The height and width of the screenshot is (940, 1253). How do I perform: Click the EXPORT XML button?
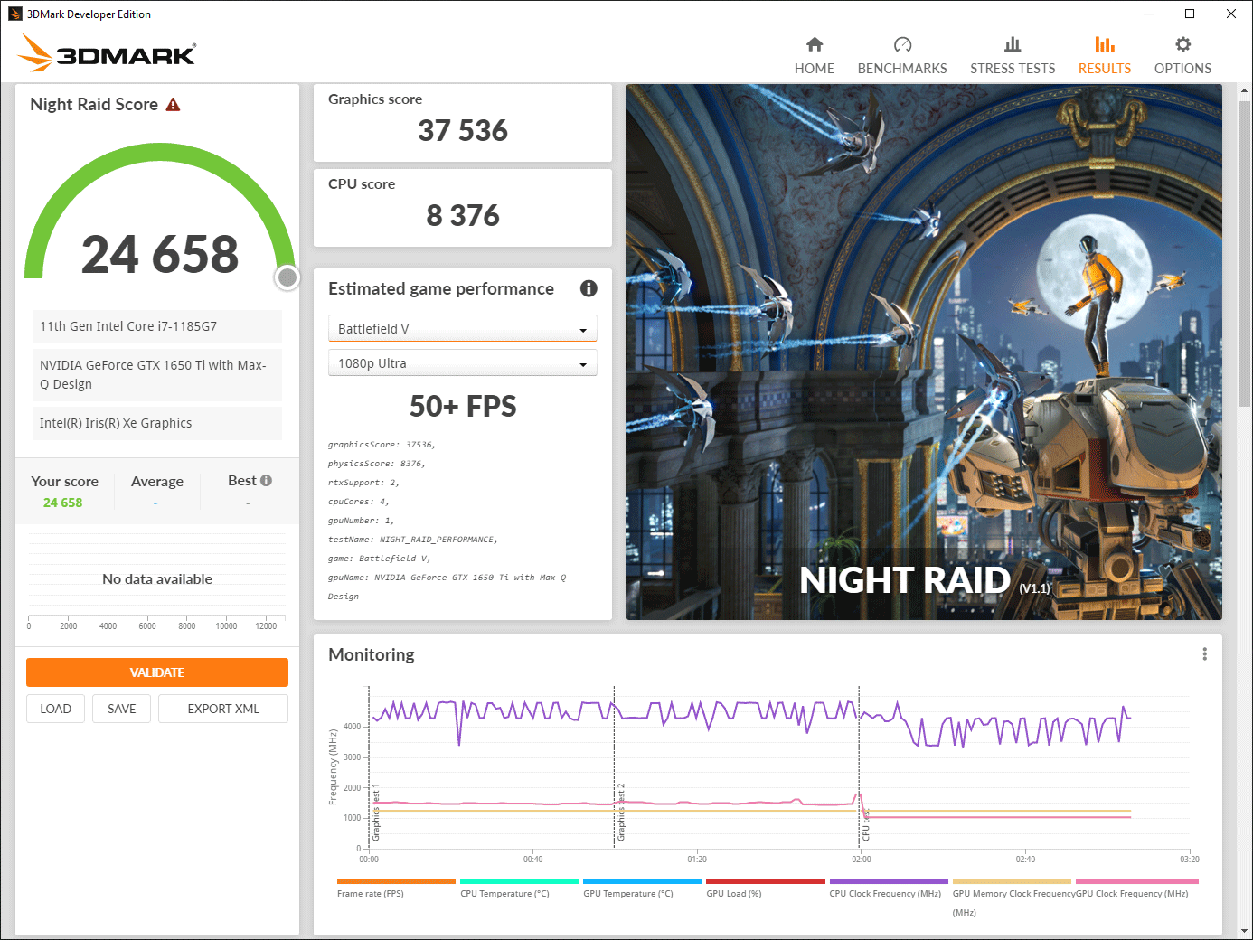click(x=223, y=709)
